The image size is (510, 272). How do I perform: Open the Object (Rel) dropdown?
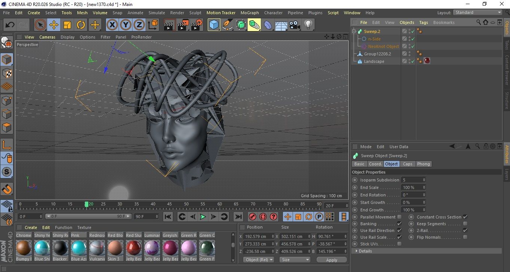(259, 260)
